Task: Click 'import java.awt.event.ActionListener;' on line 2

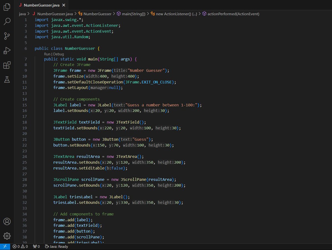Action: click(78, 25)
